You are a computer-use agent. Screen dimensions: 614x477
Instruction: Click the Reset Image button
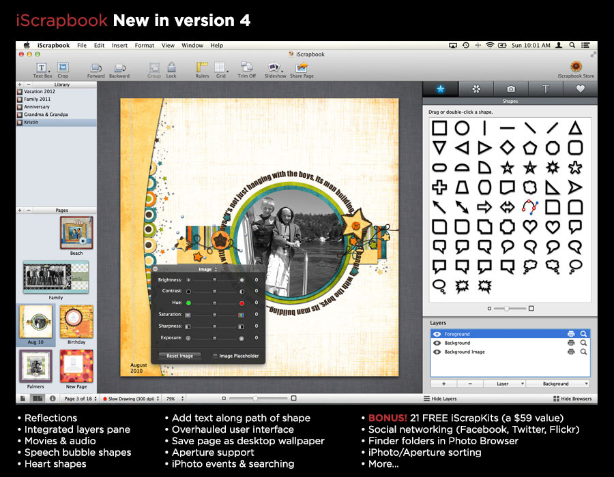click(179, 356)
